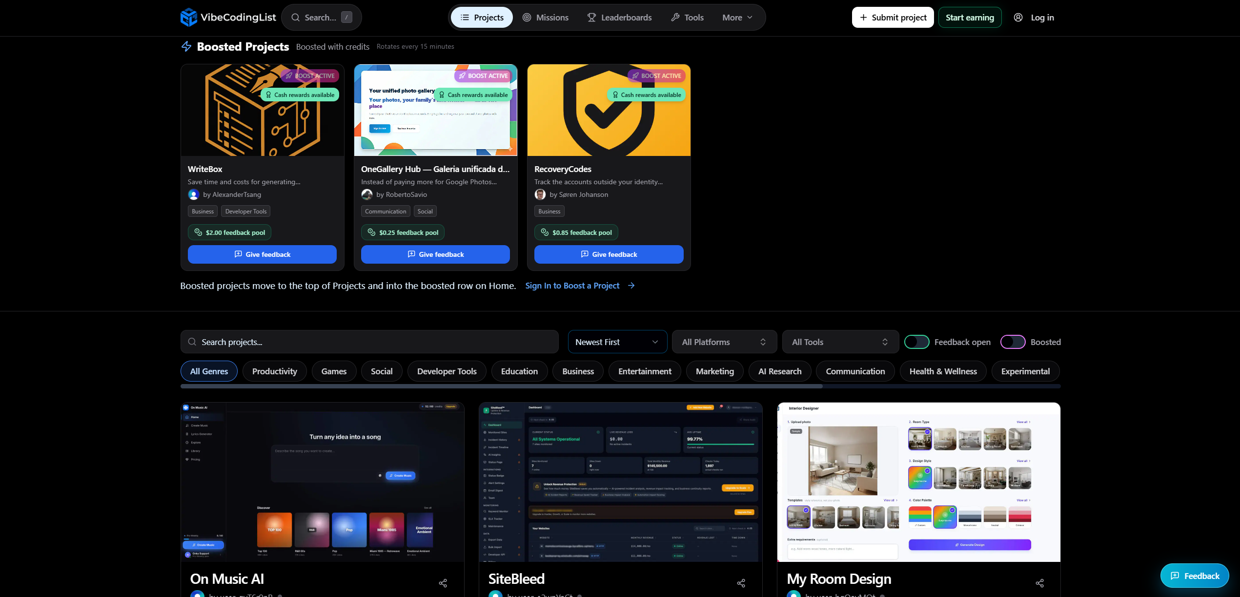Open the All Platforms dropdown

[724, 342]
